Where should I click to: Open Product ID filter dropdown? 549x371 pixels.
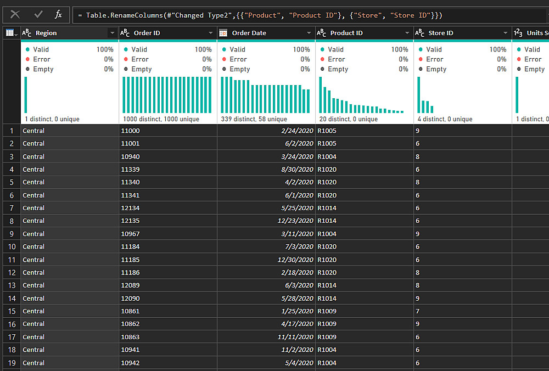coord(407,33)
